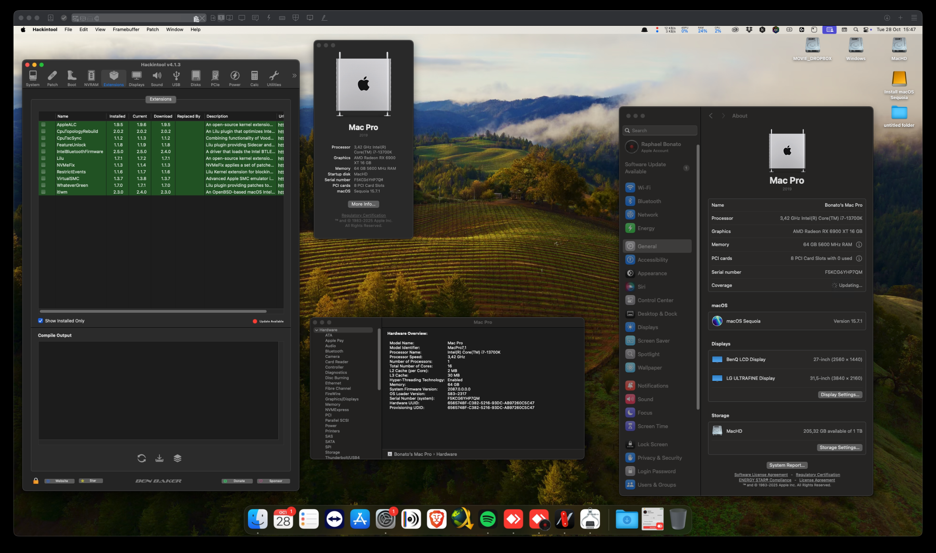The height and width of the screenshot is (553, 936).
Task: Collapse the Hardware tree in System Report
Action: point(317,330)
